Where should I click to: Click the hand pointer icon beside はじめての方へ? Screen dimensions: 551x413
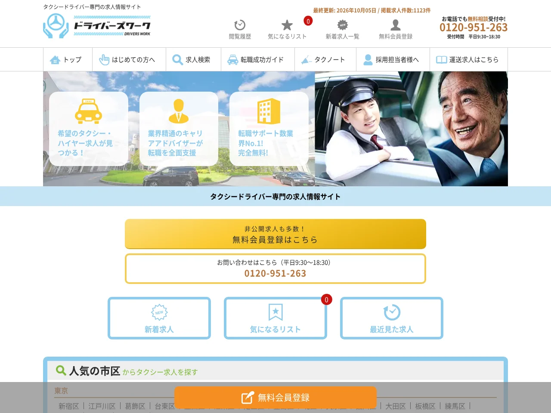[x=104, y=60]
